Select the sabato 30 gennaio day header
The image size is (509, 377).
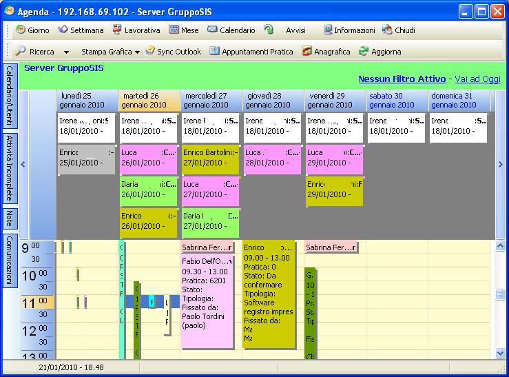click(397, 101)
